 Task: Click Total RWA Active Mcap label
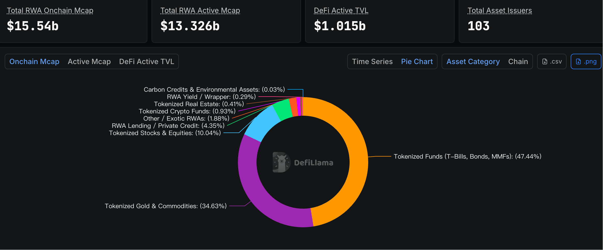[200, 10]
